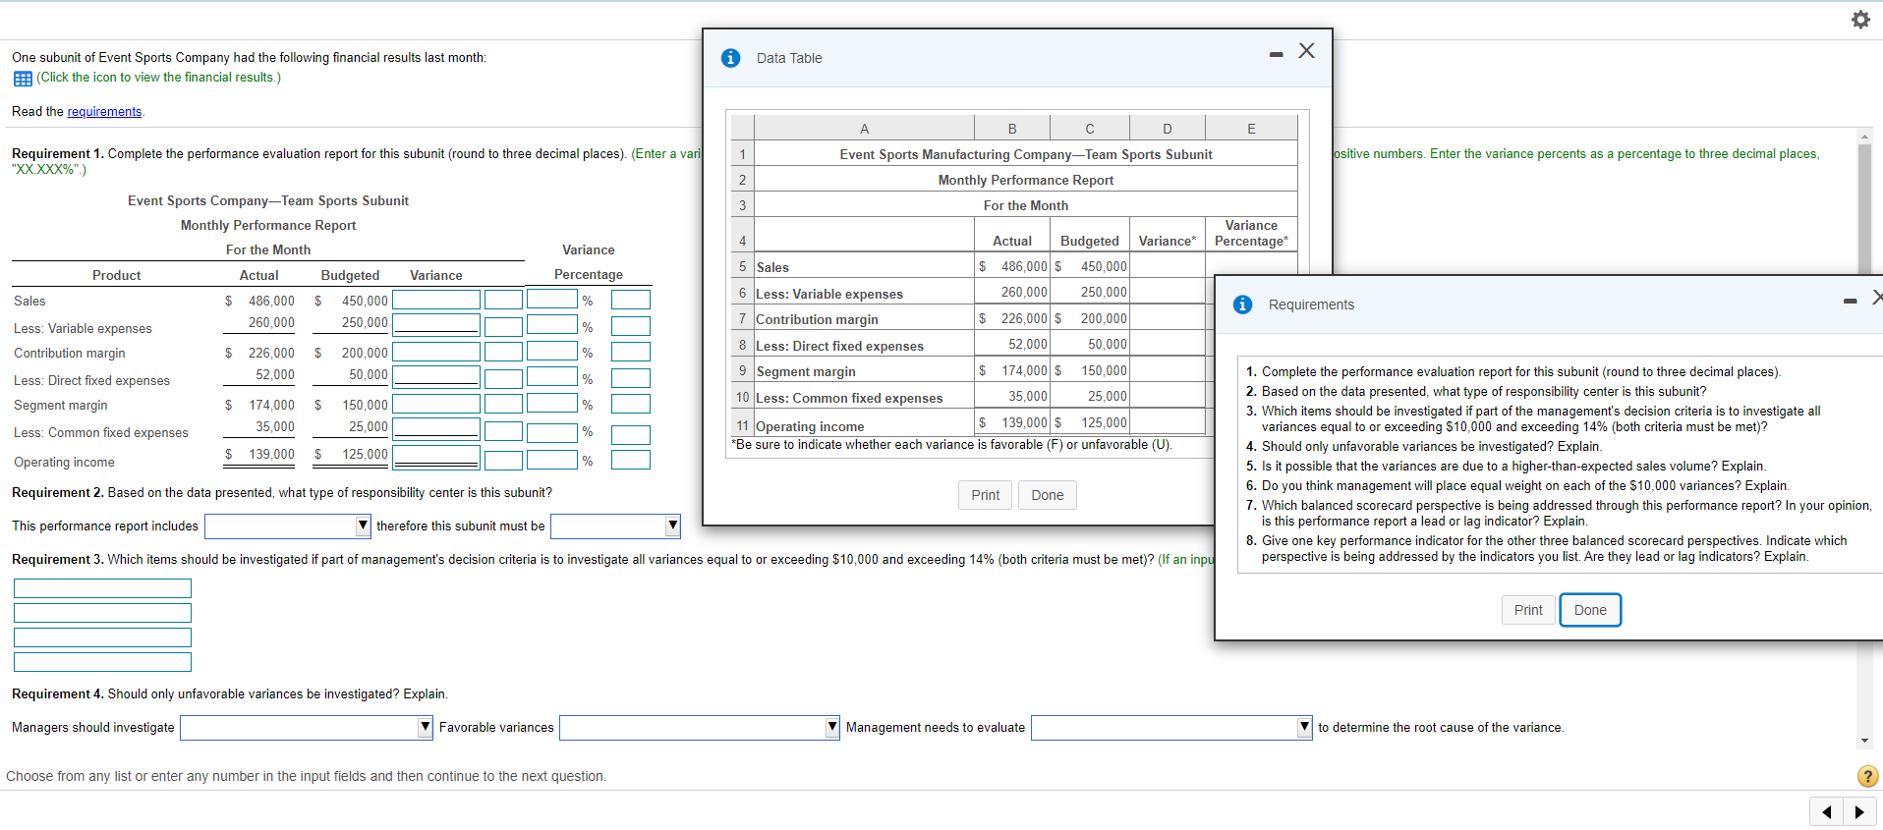Click the Contribution margin variance input field
This screenshot has height=830, width=1883.
(x=436, y=352)
